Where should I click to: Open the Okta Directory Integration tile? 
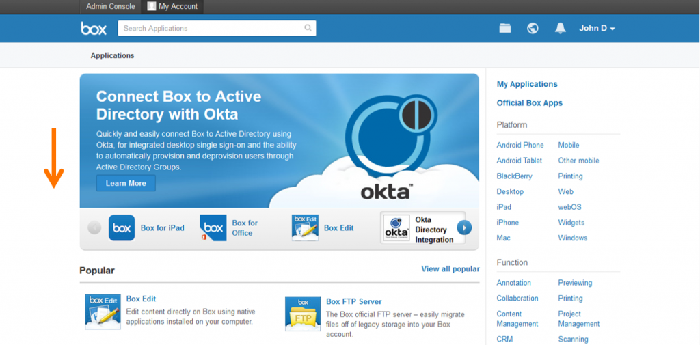[422, 228]
